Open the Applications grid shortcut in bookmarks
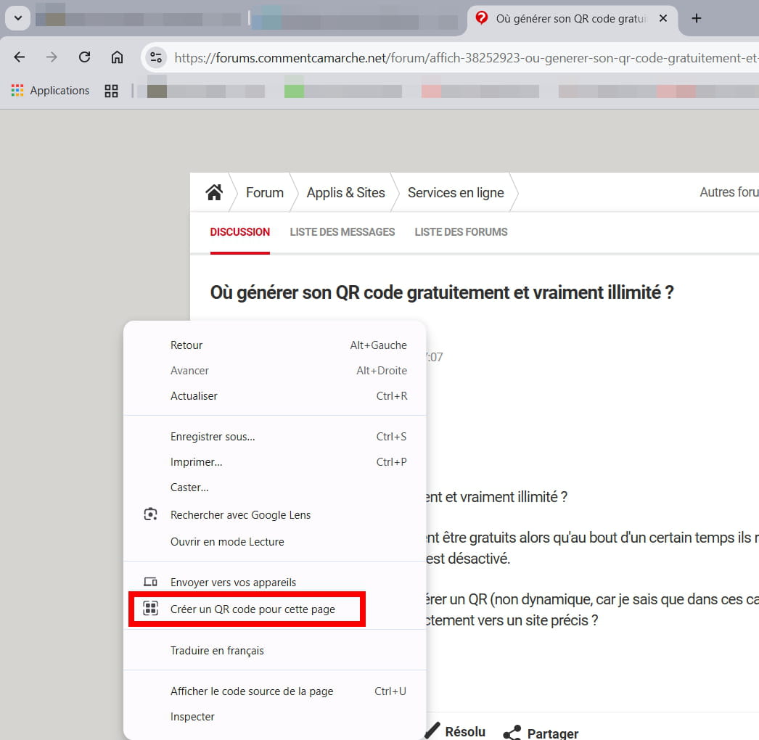This screenshot has height=740, width=759. click(x=50, y=91)
